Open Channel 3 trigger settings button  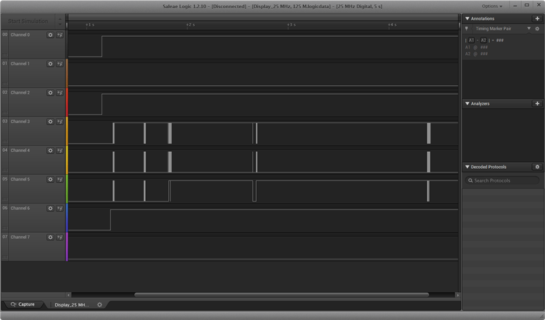click(60, 122)
